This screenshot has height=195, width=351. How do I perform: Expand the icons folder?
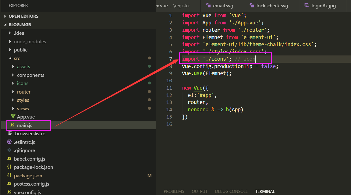click(13, 83)
